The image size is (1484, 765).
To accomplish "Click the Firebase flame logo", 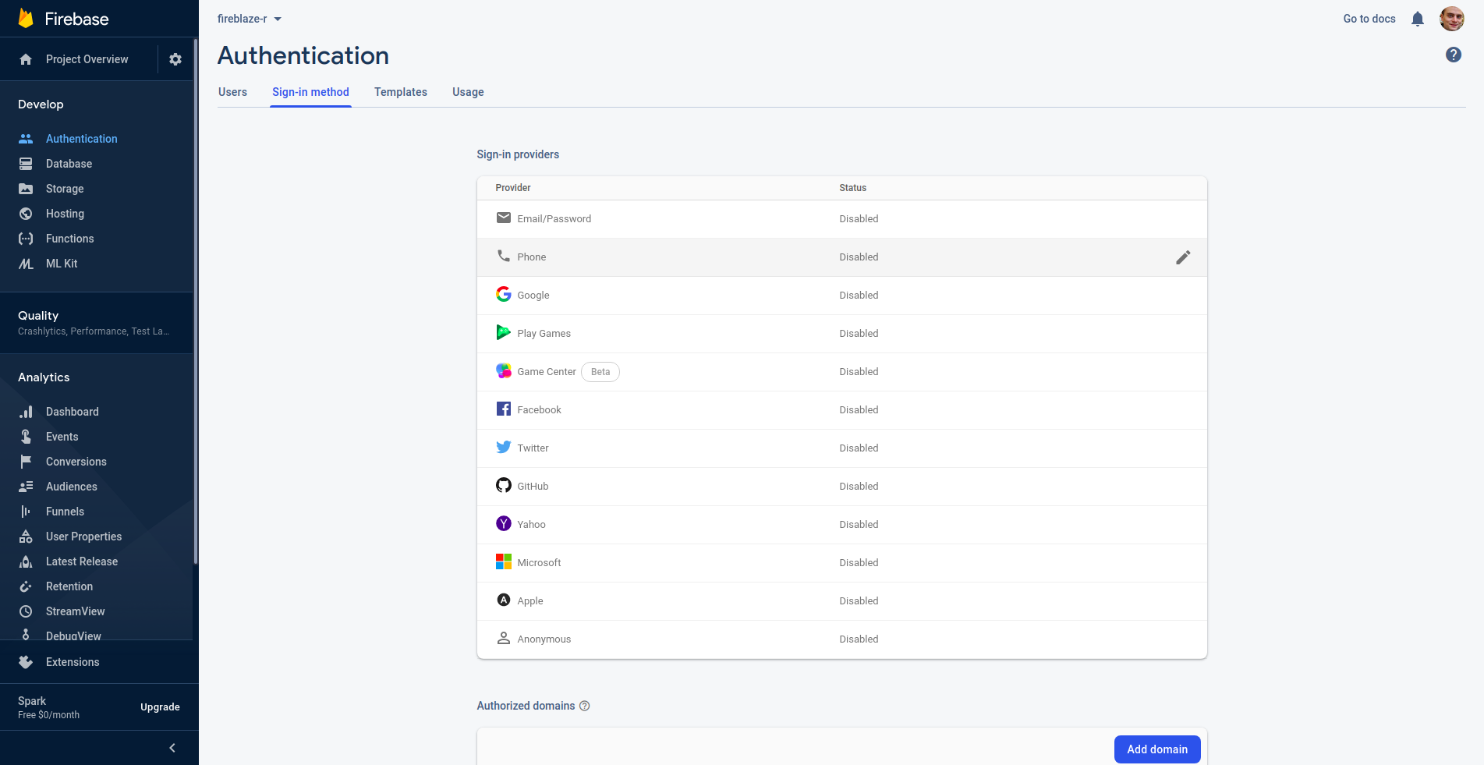I will (x=26, y=18).
